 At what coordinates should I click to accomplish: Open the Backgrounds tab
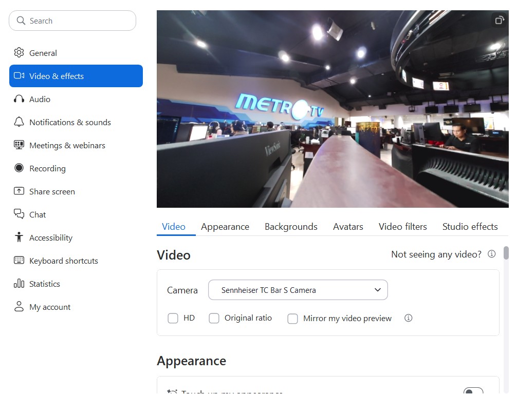click(291, 227)
